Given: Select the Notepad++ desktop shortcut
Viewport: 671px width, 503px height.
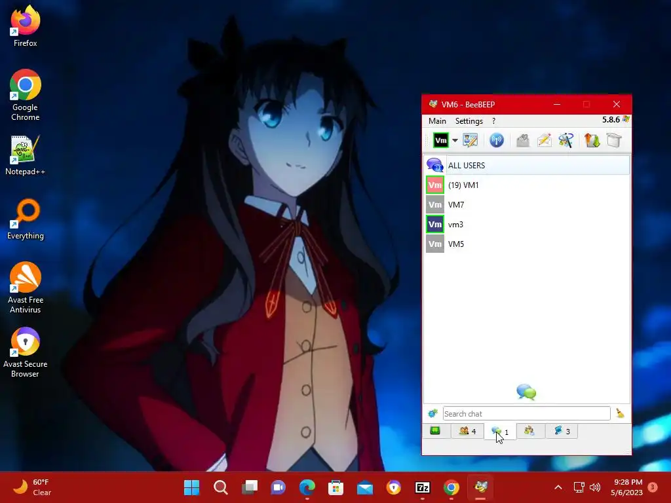Looking at the screenshot, I should click(26, 155).
